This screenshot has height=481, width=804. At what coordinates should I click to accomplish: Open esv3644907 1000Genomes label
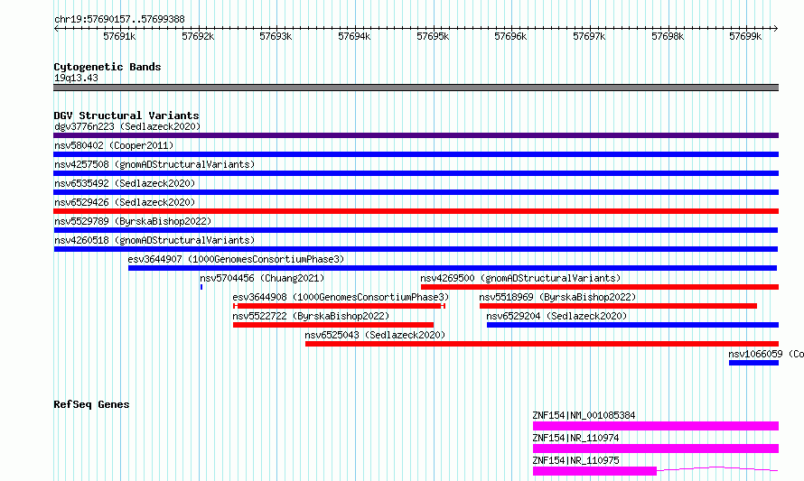click(236, 259)
